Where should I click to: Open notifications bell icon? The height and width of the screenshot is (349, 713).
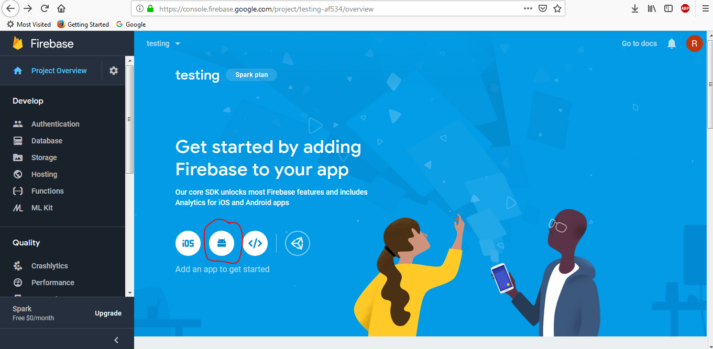pyautogui.click(x=672, y=43)
